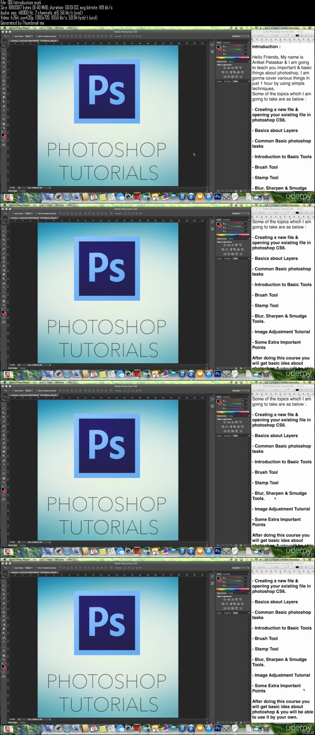Click the 3D Mode button in the 00:00:37 frame
Screen dimensions: 315x735
click(x=118, y=391)
